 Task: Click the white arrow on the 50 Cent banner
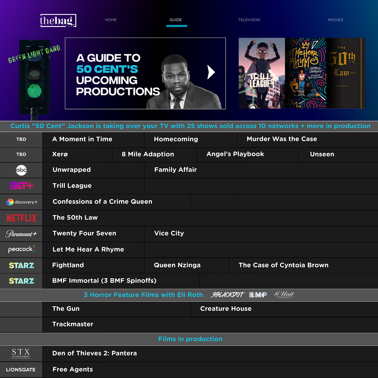coord(211,72)
